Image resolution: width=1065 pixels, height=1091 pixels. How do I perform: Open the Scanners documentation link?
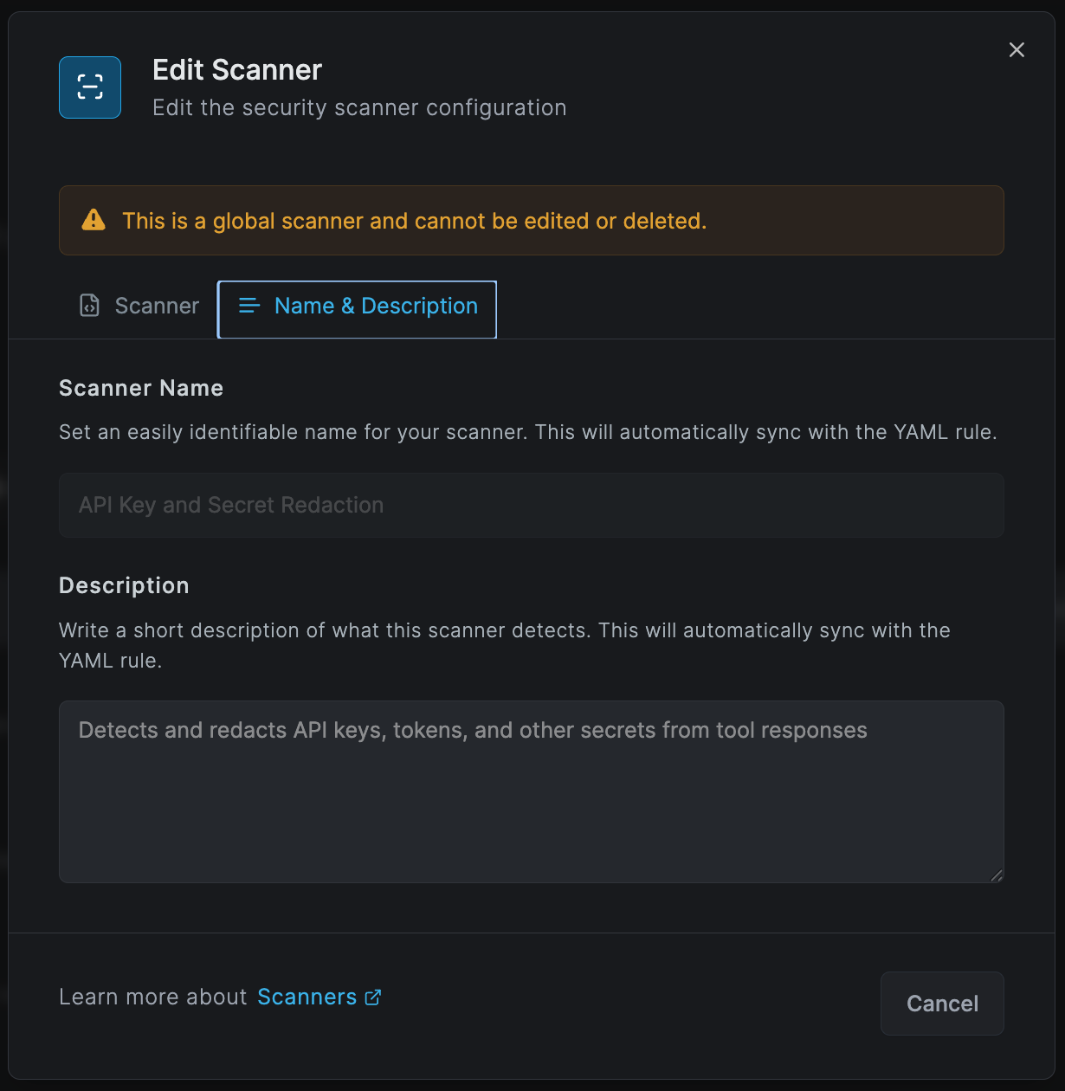[307, 997]
